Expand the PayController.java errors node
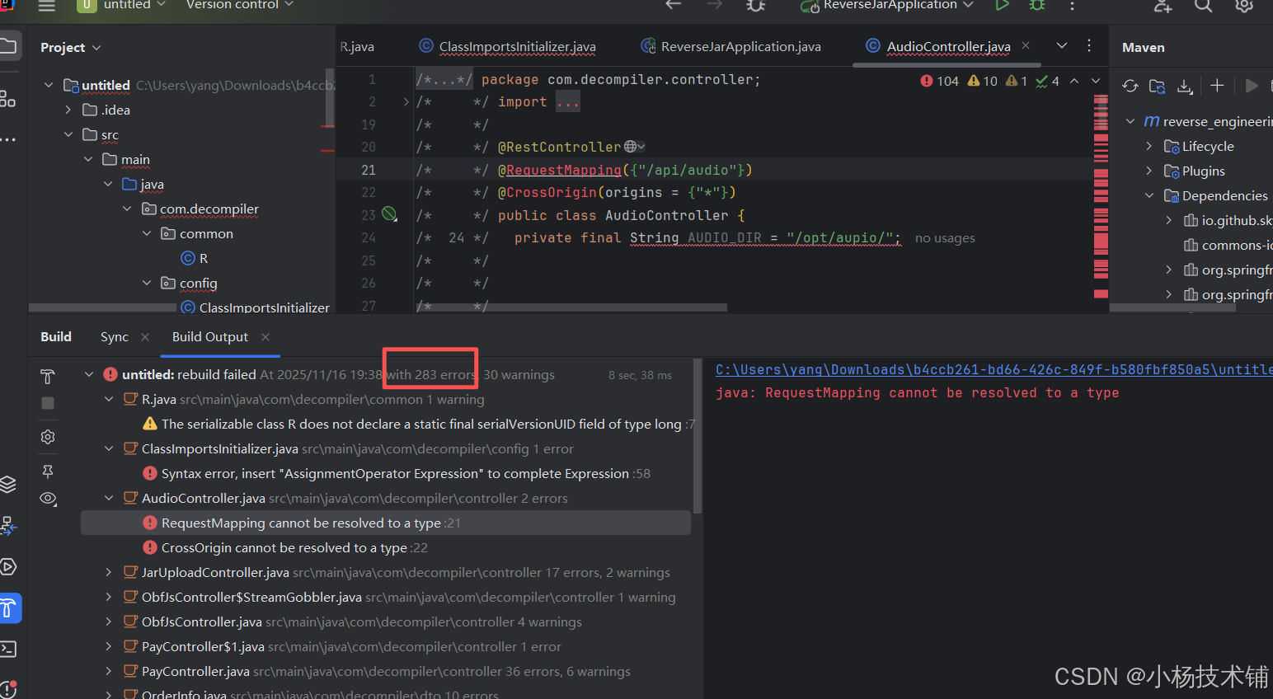The image size is (1273, 699). pos(109,671)
